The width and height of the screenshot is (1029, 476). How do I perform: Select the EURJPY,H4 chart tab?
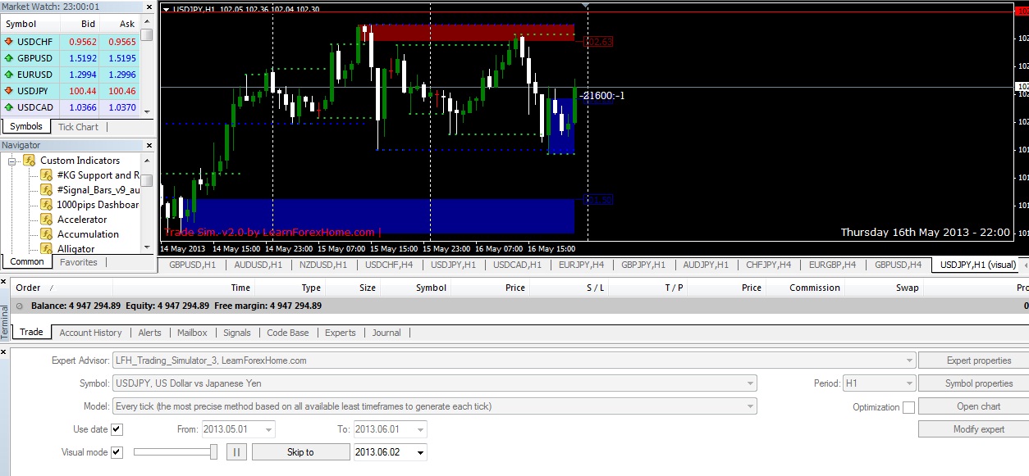[581, 265]
